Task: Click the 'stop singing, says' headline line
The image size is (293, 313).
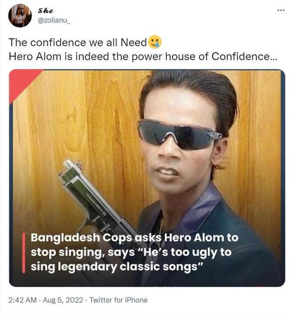Action: (83, 252)
